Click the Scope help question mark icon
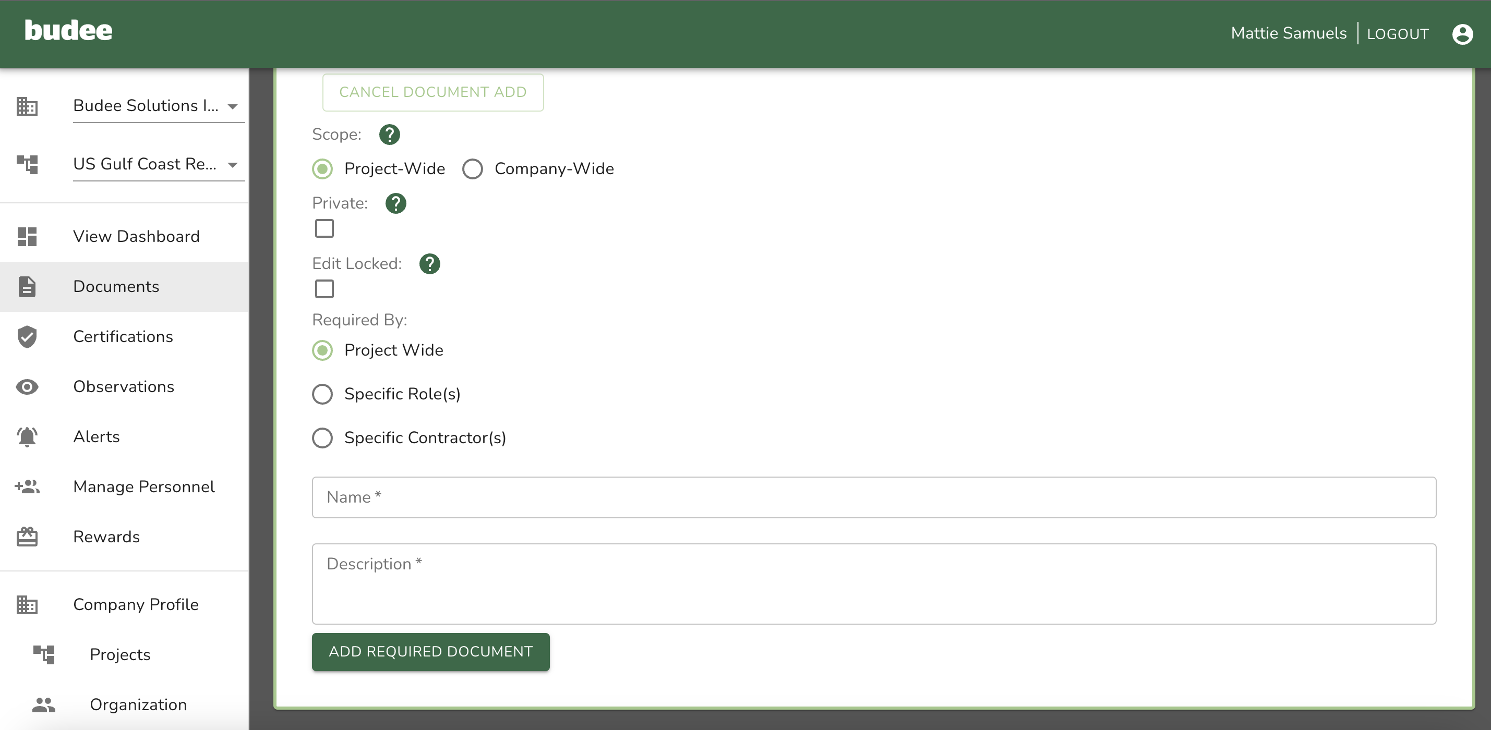Viewport: 1491px width, 730px height. coord(390,134)
